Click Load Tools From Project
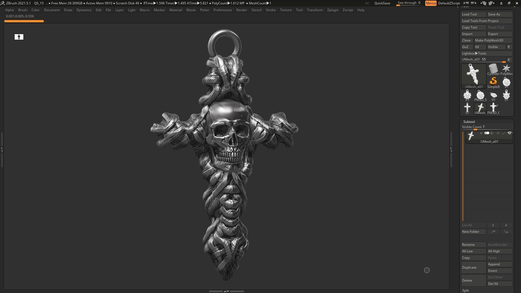Viewport: 521px width, 293px height. click(x=487, y=21)
